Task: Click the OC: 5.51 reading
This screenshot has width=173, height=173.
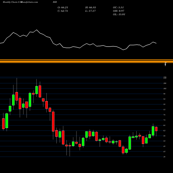Action: (x=118, y=8)
